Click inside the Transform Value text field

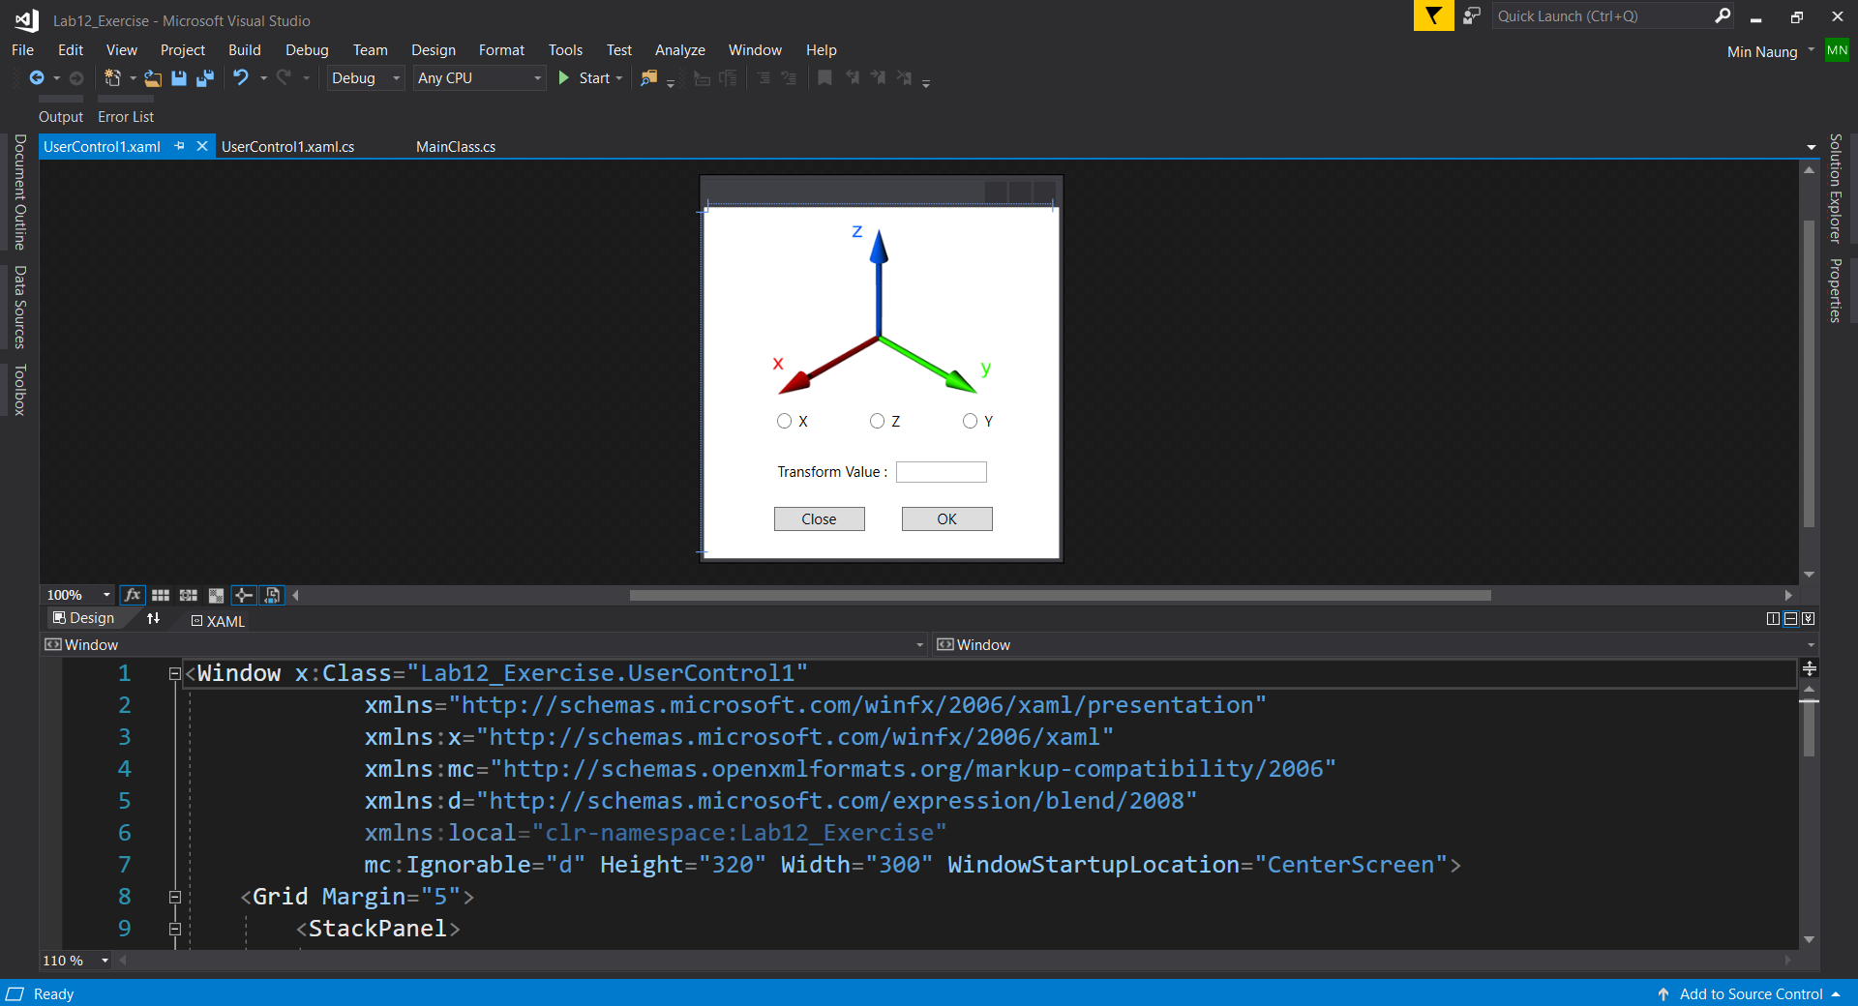(940, 472)
